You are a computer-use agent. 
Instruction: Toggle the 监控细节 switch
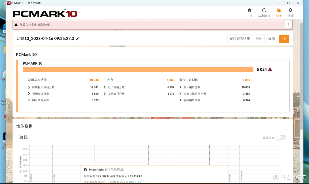point(281,138)
